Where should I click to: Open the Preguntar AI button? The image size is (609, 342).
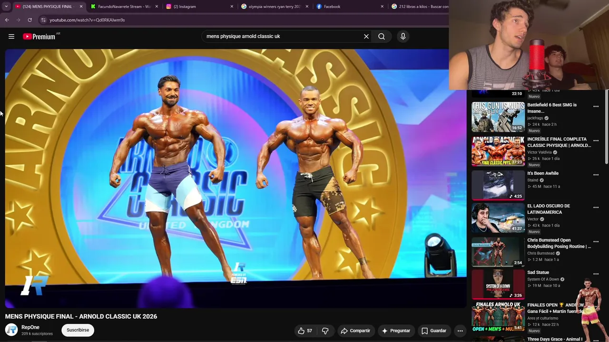coord(396,331)
